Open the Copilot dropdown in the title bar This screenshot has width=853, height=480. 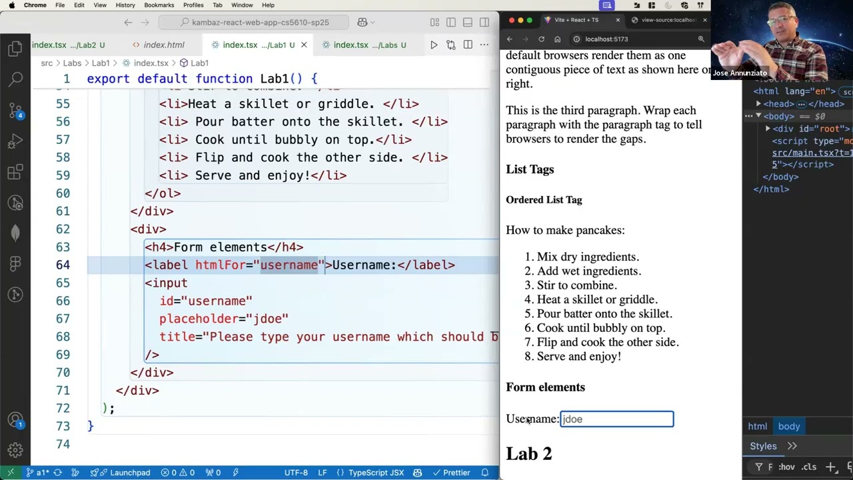click(367, 22)
